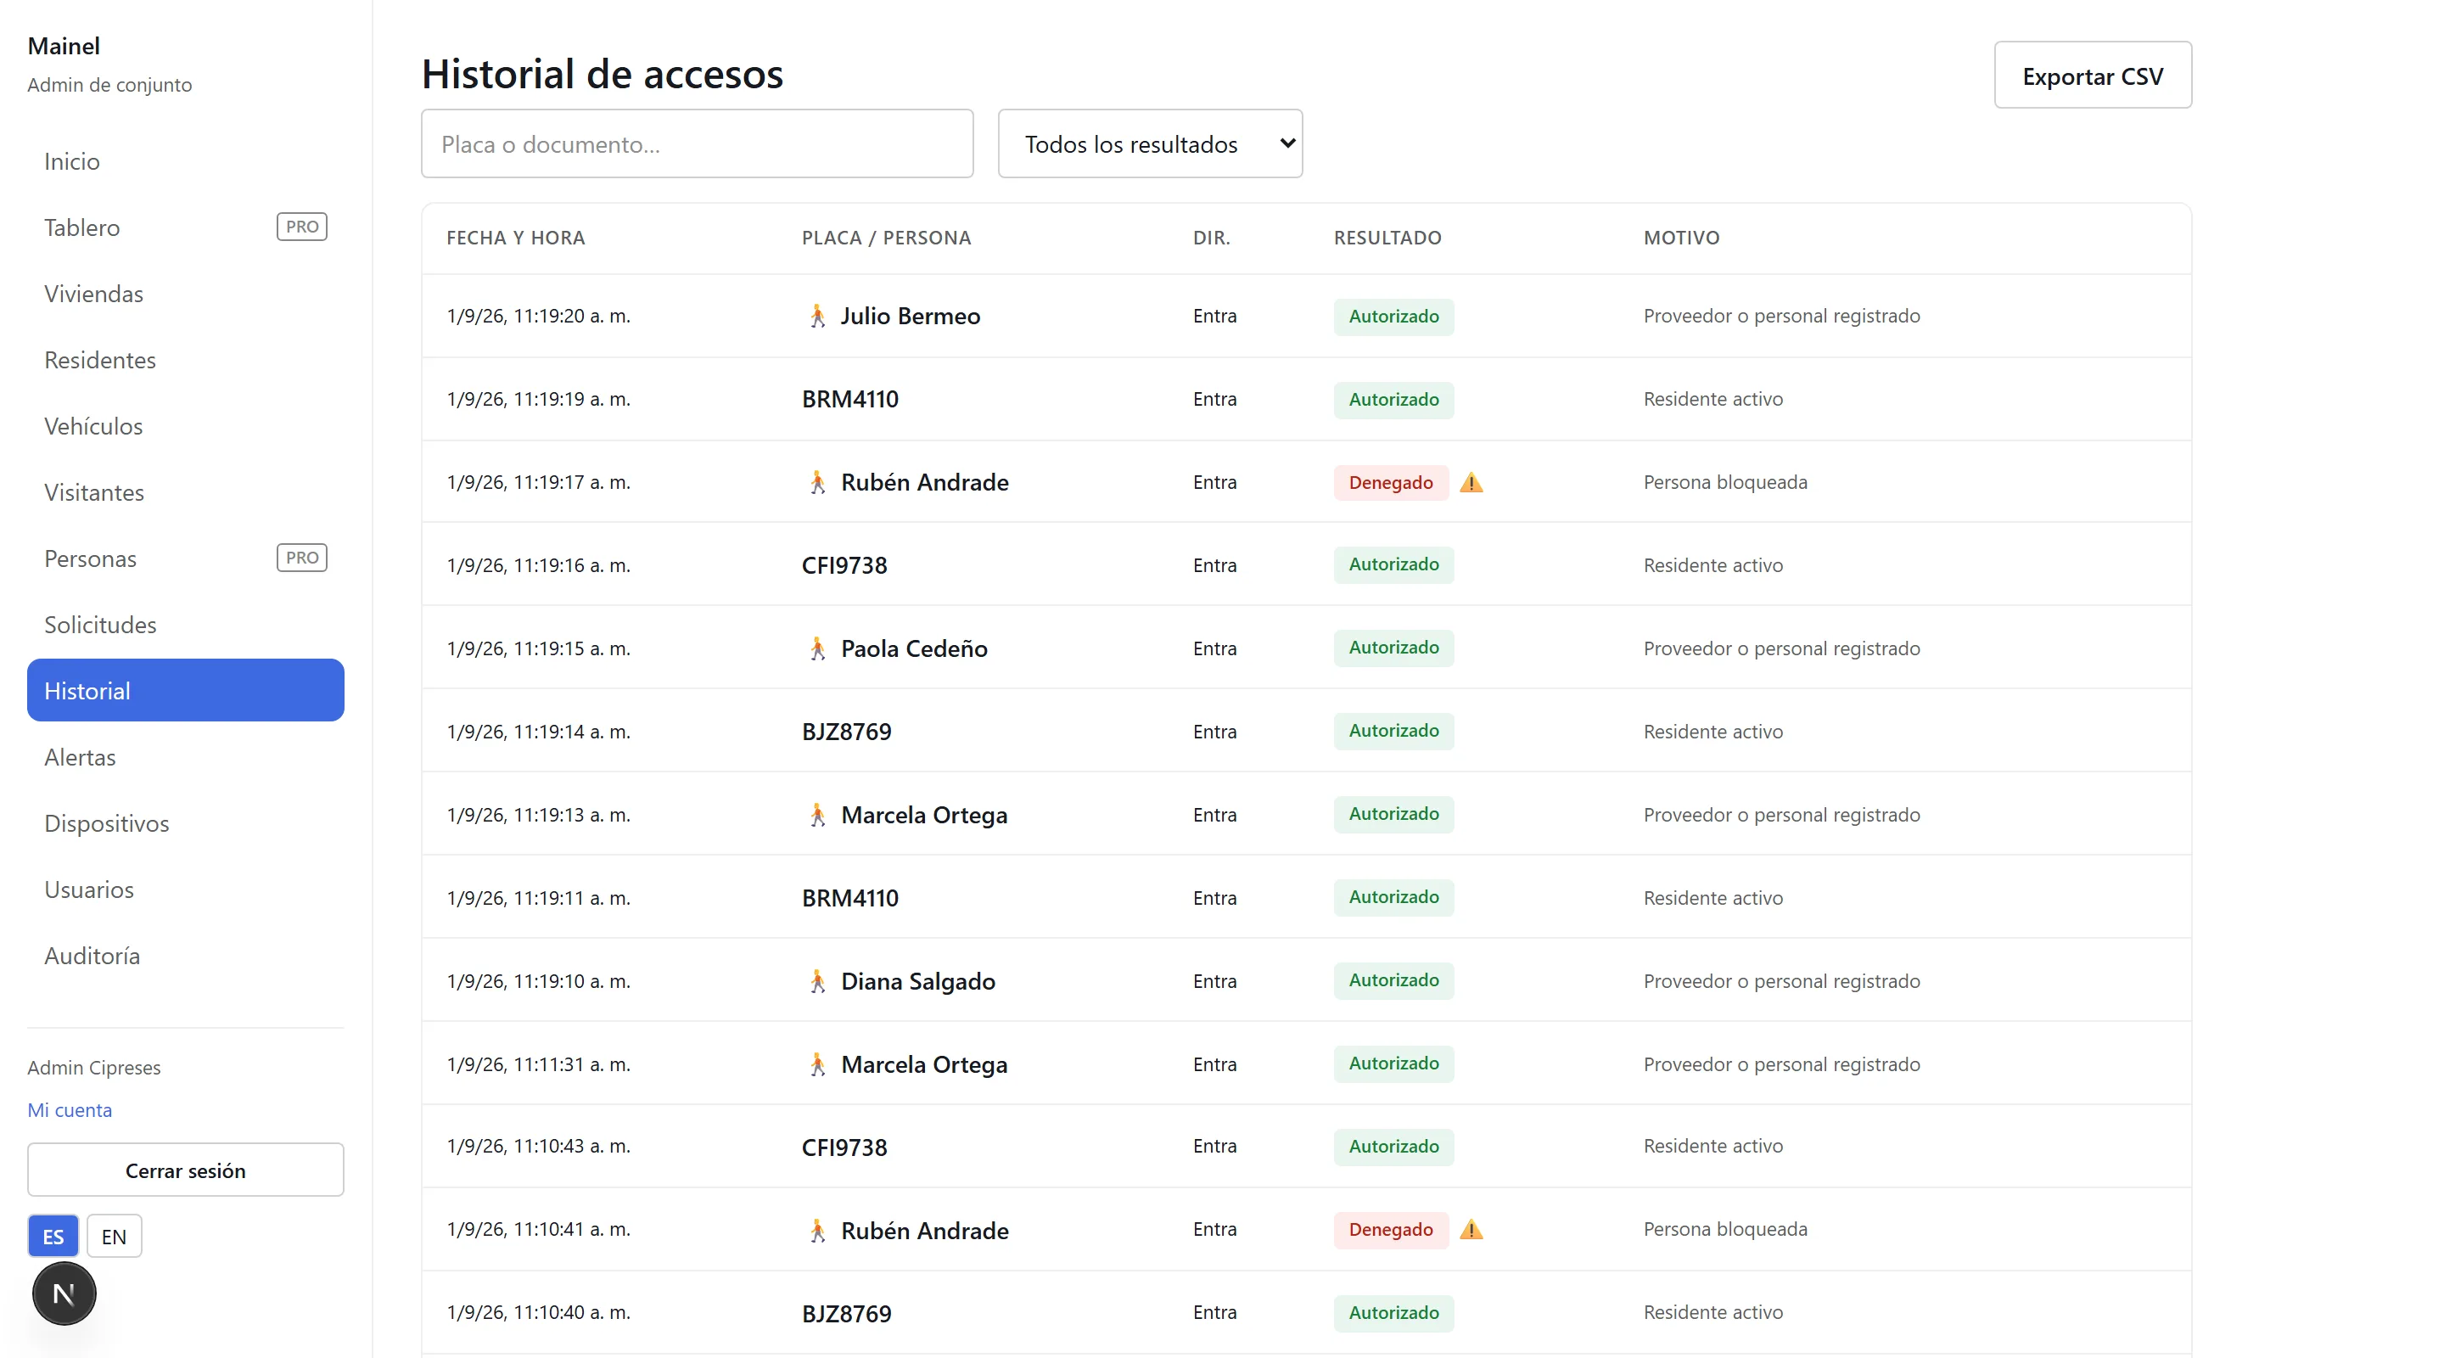
Task: Navigate to Residentes
Action: point(185,360)
